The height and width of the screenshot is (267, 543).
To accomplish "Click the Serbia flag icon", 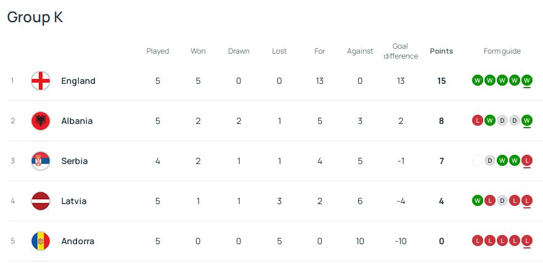I will [x=41, y=161].
